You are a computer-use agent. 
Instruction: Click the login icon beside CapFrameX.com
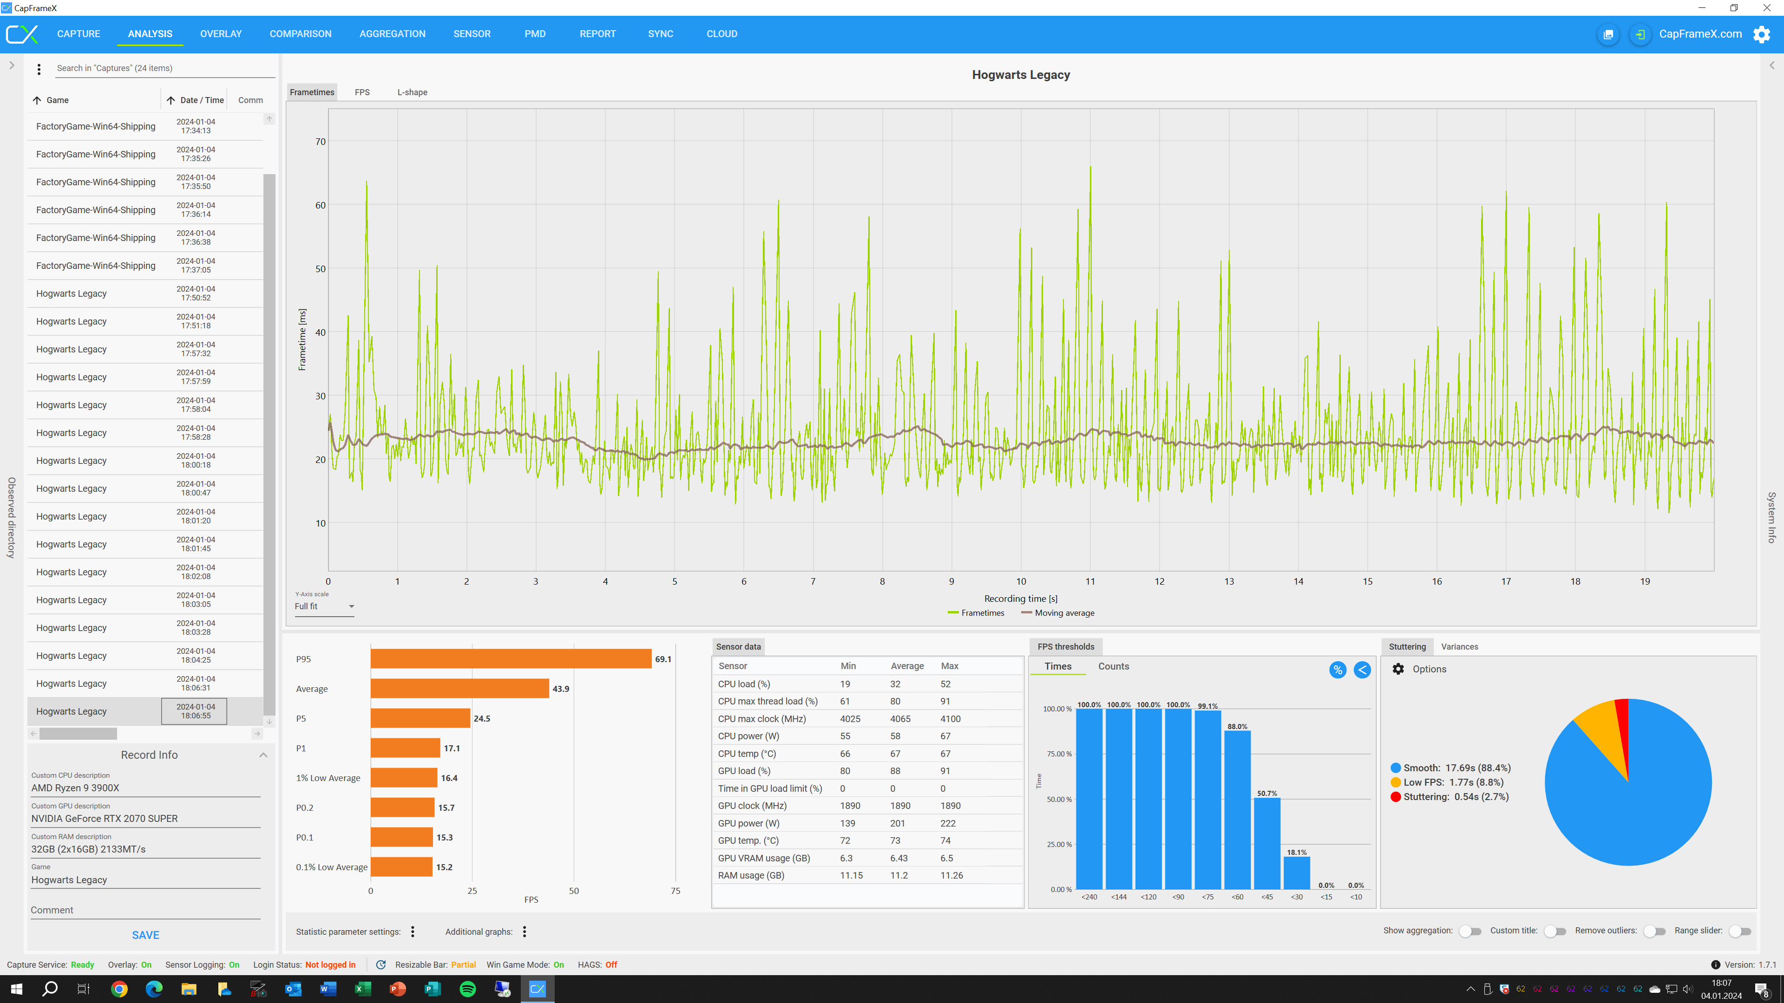(1640, 34)
